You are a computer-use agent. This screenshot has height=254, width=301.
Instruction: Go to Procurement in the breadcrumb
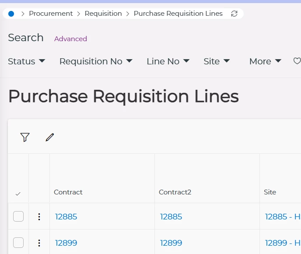pyautogui.click(x=51, y=14)
